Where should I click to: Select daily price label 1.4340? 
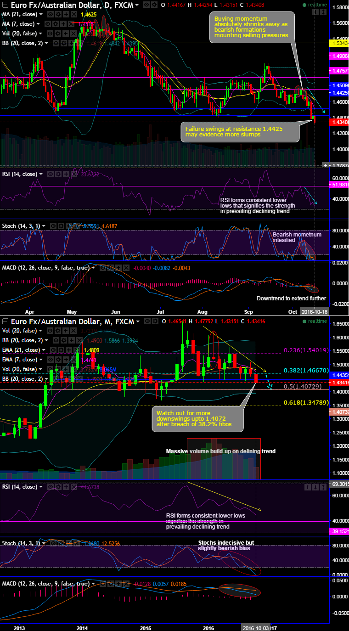pyautogui.click(x=339, y=123)
